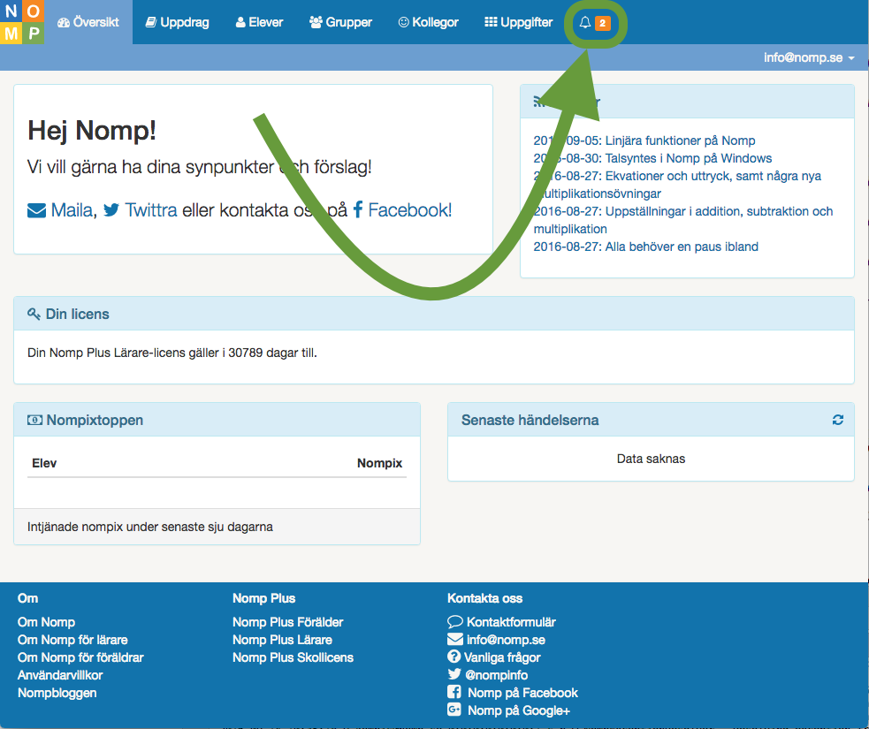Screen dimensions: 869x729
Task: Open the @nompinfo Twitter link
Action: [497, 675]
